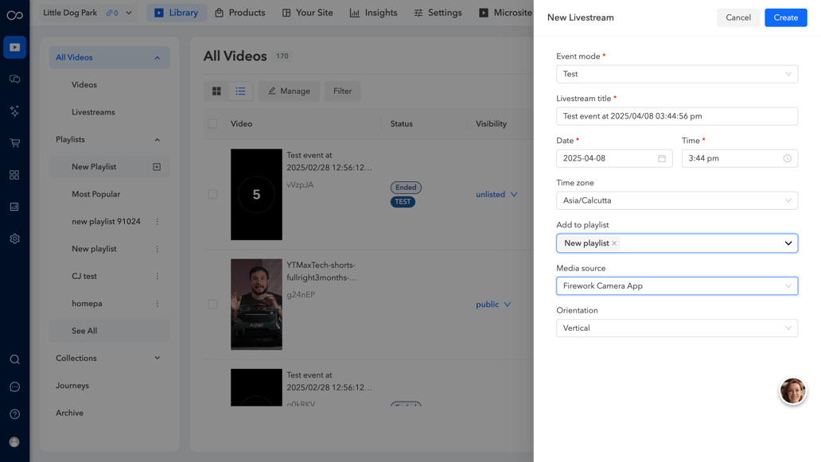Cancel the New Livestream form
This screenshot has height=462, width=821.
[737, 17]
